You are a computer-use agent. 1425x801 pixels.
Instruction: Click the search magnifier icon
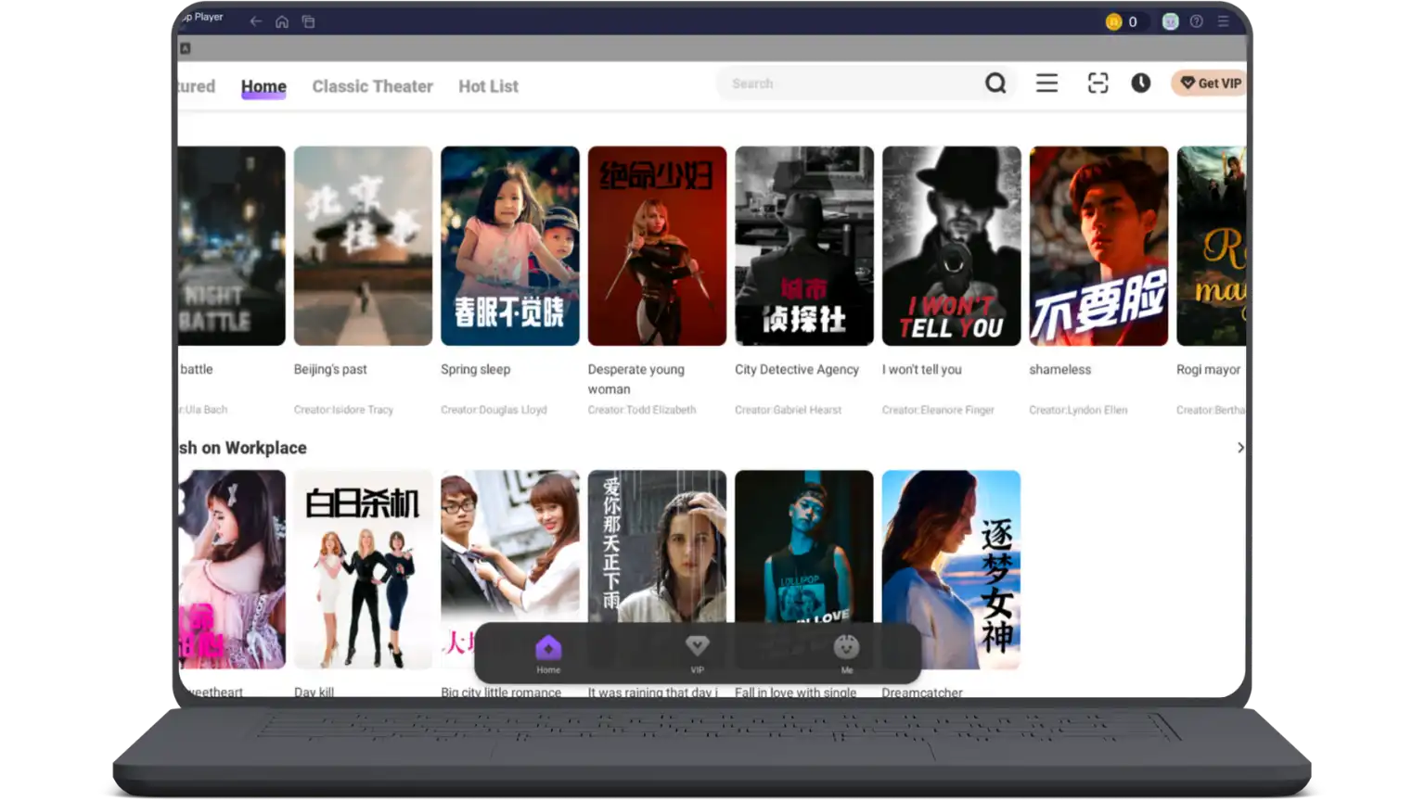[x=995, y=83]
